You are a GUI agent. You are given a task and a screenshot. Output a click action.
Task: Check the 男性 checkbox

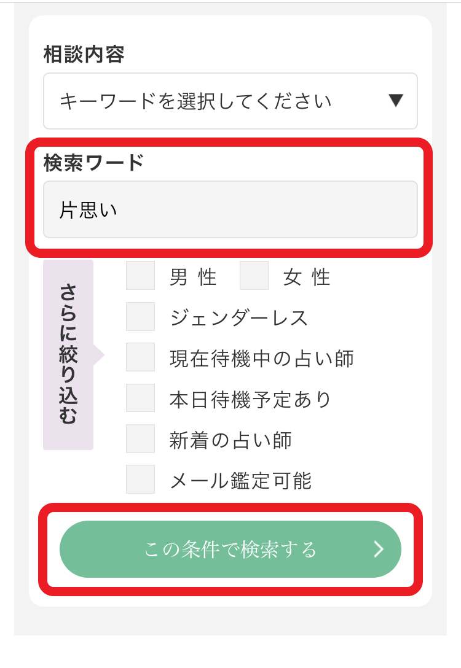tap(140, 276)
